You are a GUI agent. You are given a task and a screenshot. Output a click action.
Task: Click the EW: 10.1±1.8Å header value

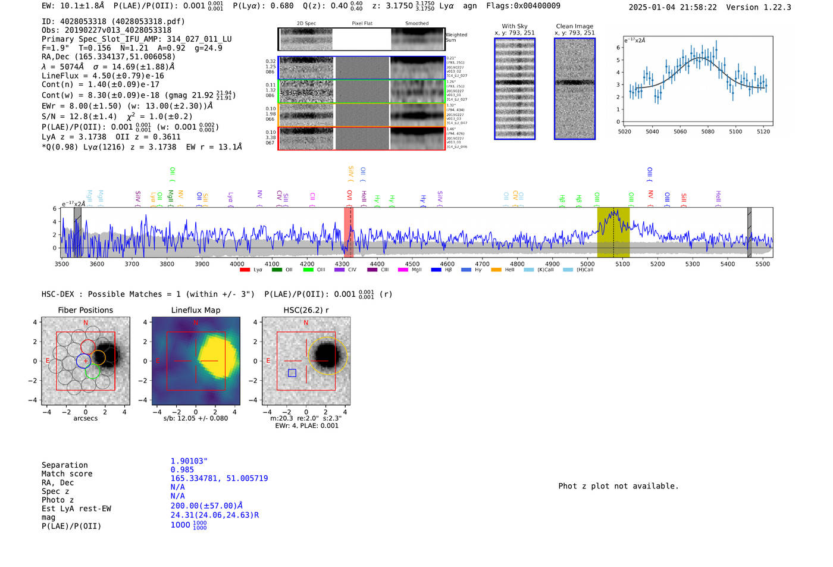click(x=73, y=5)
